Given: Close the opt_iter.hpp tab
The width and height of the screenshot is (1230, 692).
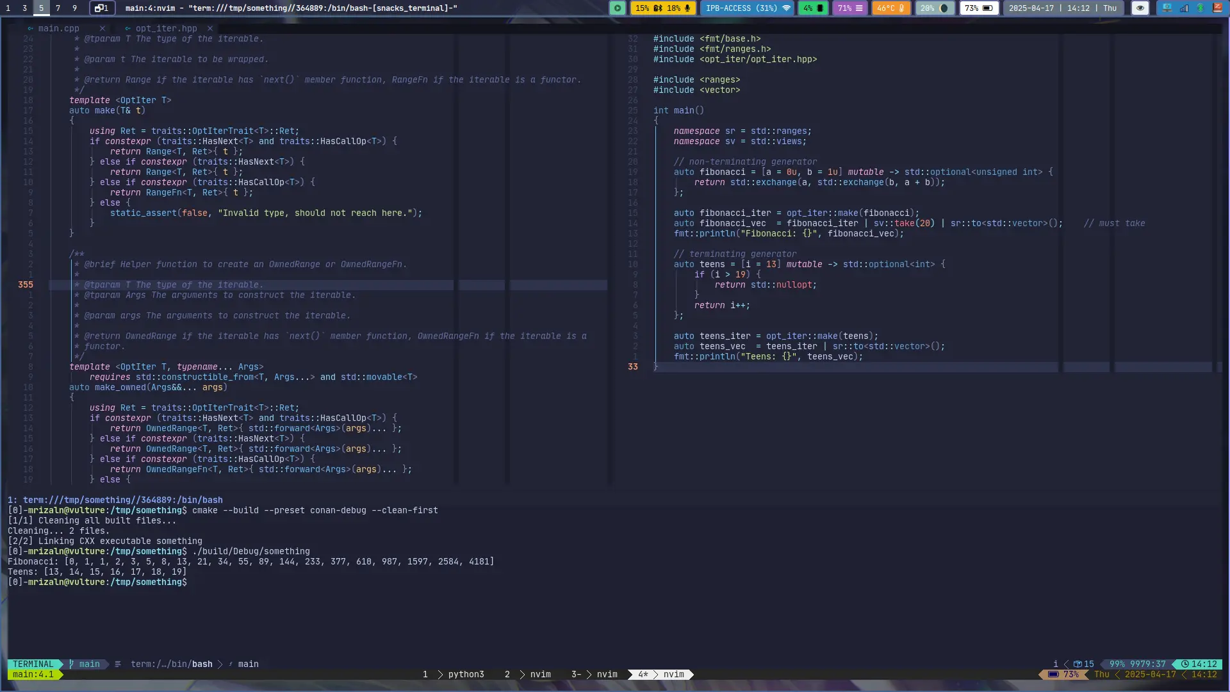Looking at the screenshot, I should click(210, 29).
